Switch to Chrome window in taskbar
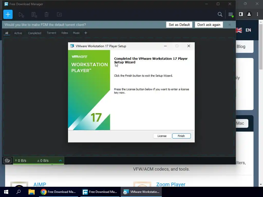 [x=59, y=192]
